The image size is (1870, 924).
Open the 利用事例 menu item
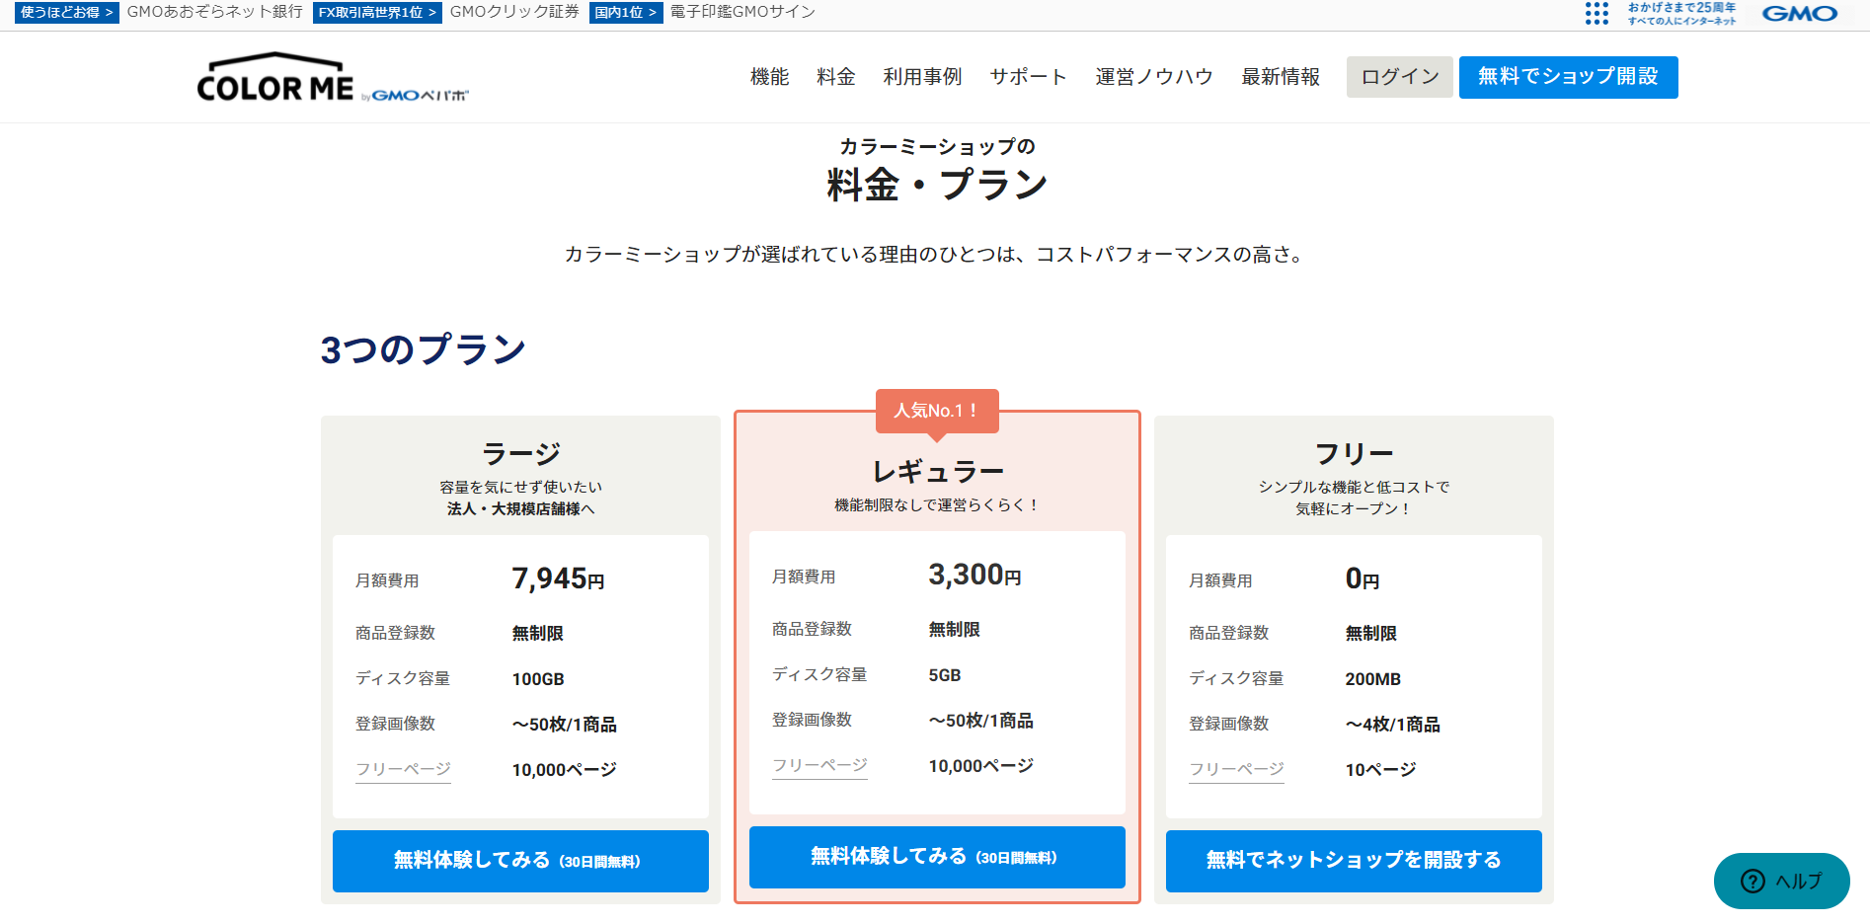pyautogui.click(x=922, y=77)
